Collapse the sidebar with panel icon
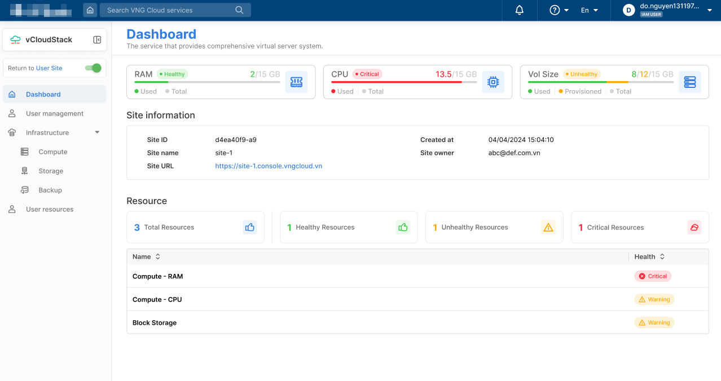The height and width of the screenshot is (381, 721). (97, 40)
